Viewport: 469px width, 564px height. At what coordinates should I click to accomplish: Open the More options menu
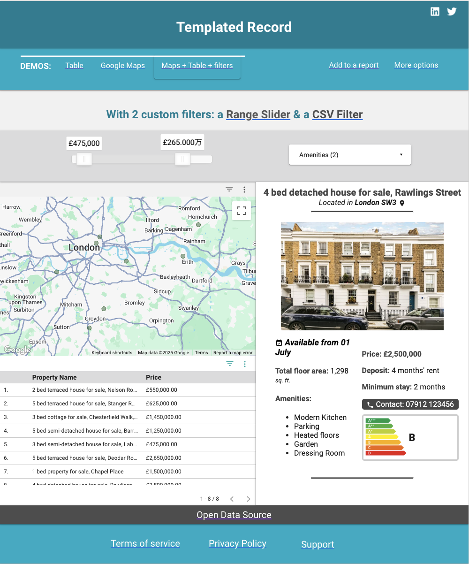click(x=416, y=65)
